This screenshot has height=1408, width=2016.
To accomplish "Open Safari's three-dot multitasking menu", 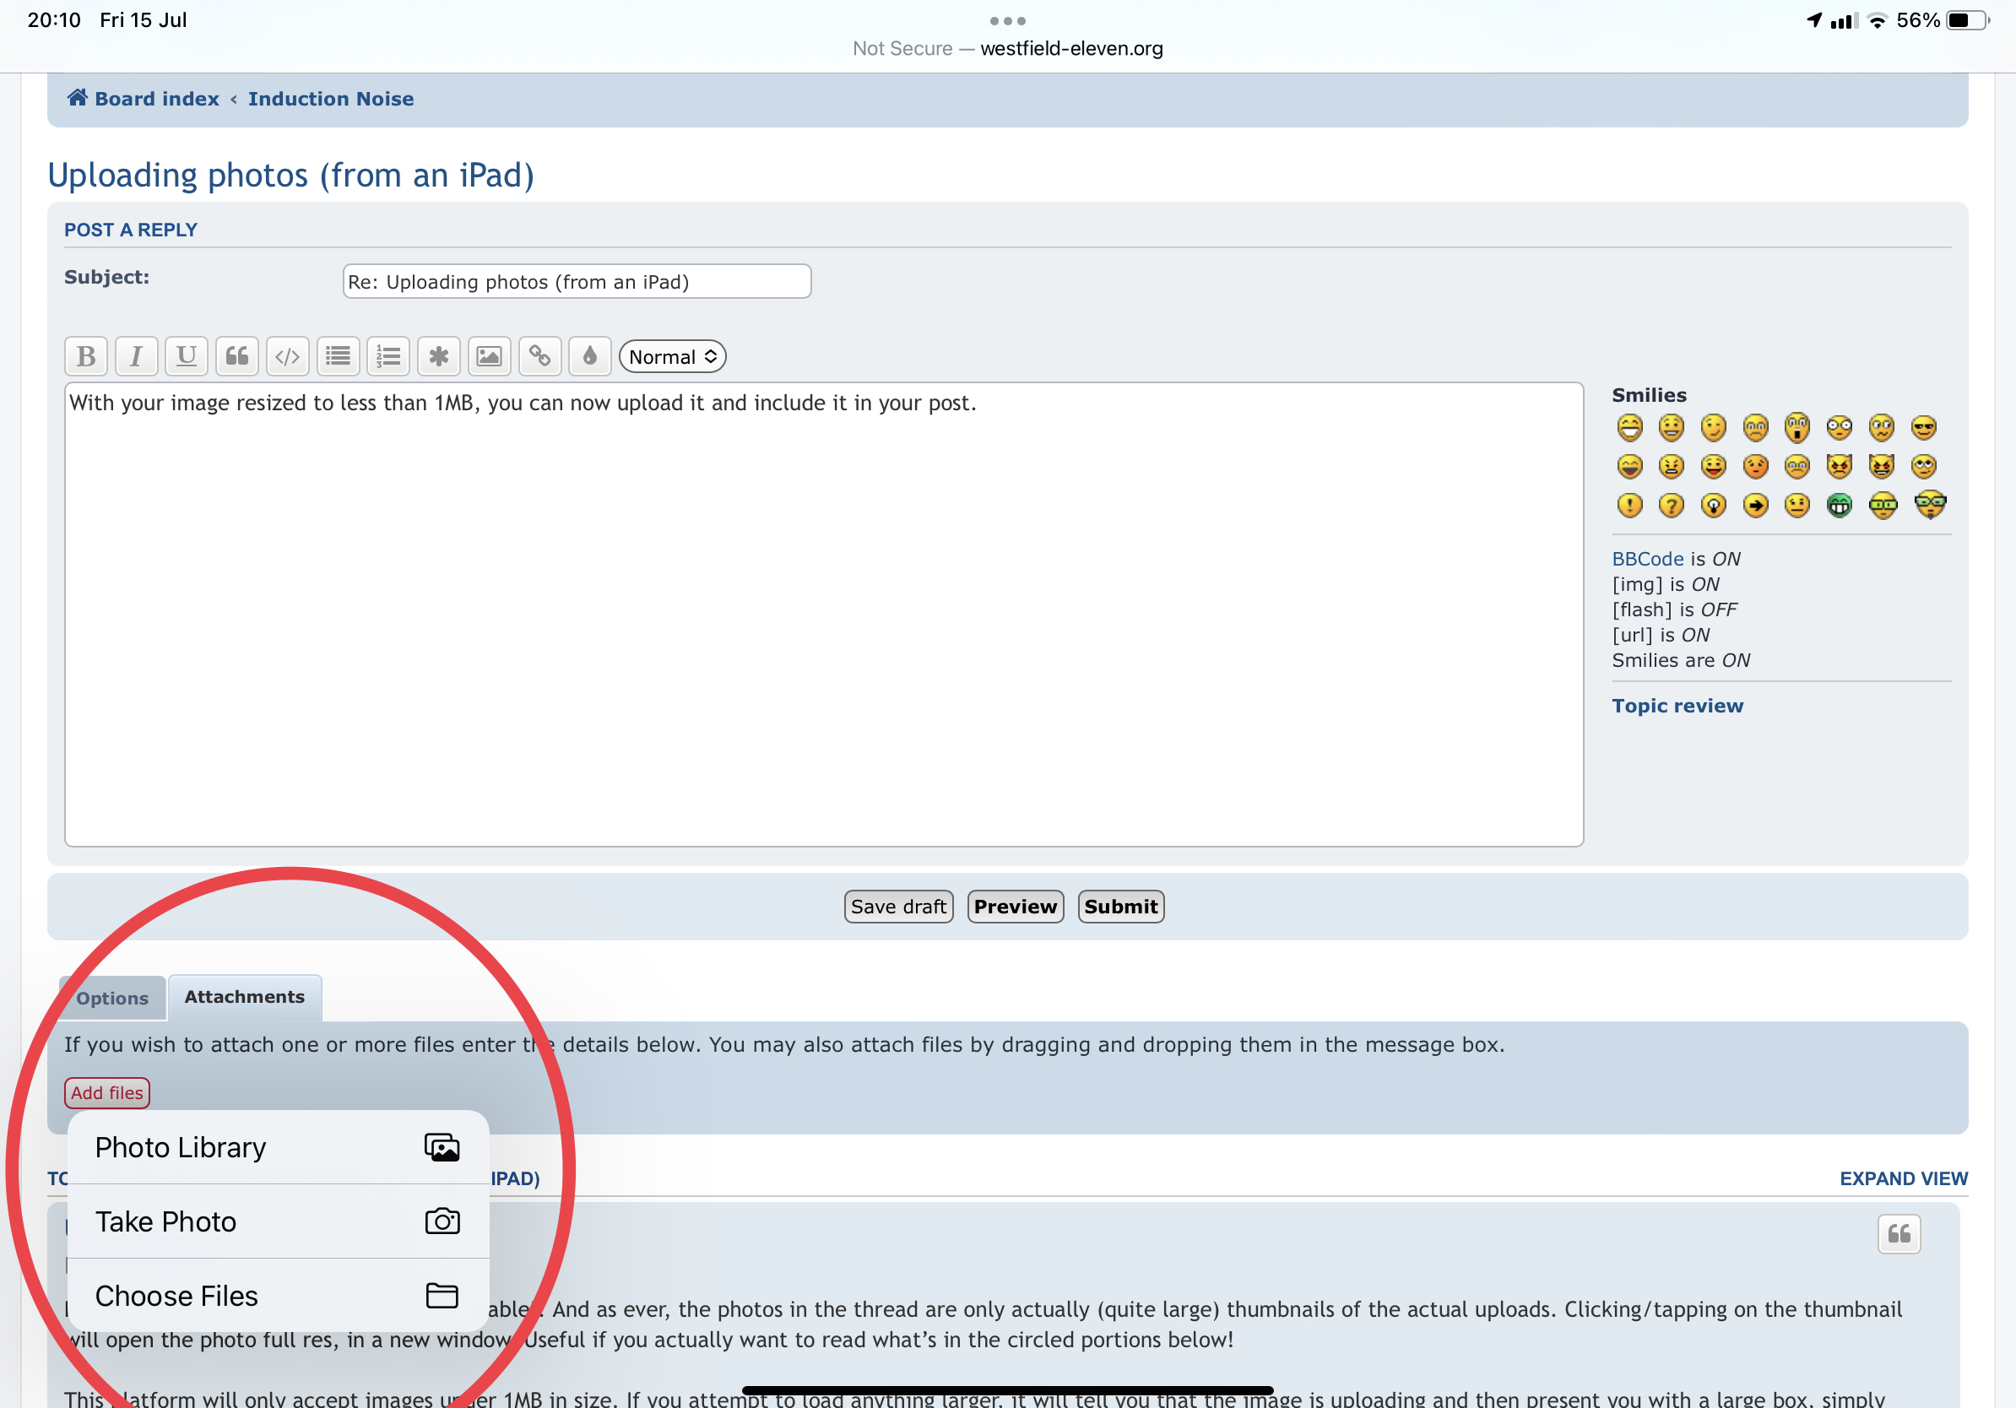I will [x=1007, y=20].
